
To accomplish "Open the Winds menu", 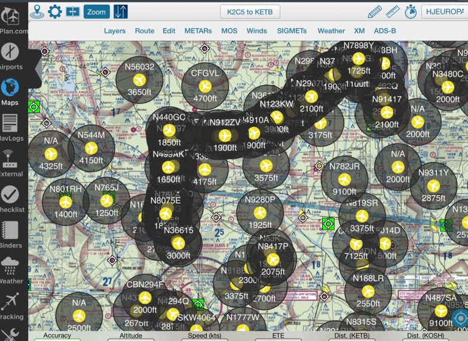I will tap(256, 31).
